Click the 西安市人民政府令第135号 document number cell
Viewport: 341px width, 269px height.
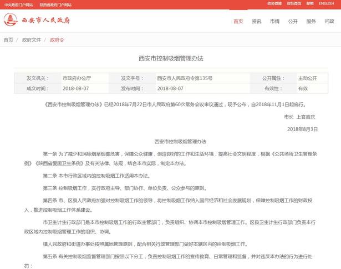point(185,78)
